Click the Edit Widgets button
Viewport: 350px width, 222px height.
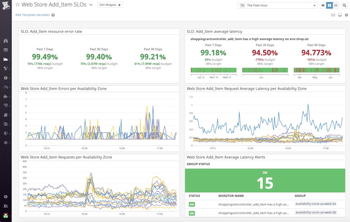point(110,5)
